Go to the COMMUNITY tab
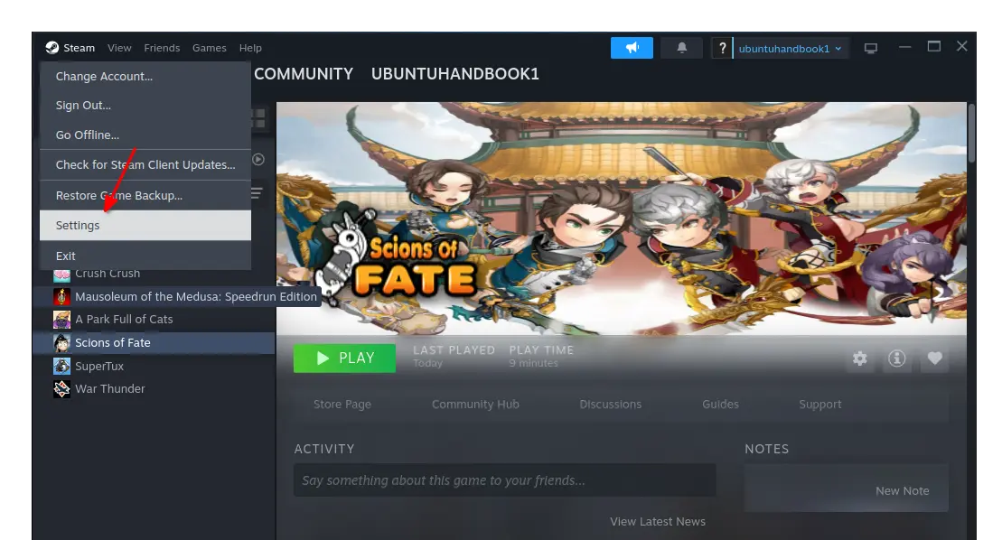Image resolution: width=1002 pixels, height=540 pixels. point(304,74)
